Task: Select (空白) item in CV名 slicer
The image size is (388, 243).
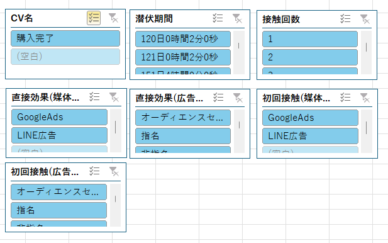Action: (x=65, y=57)
